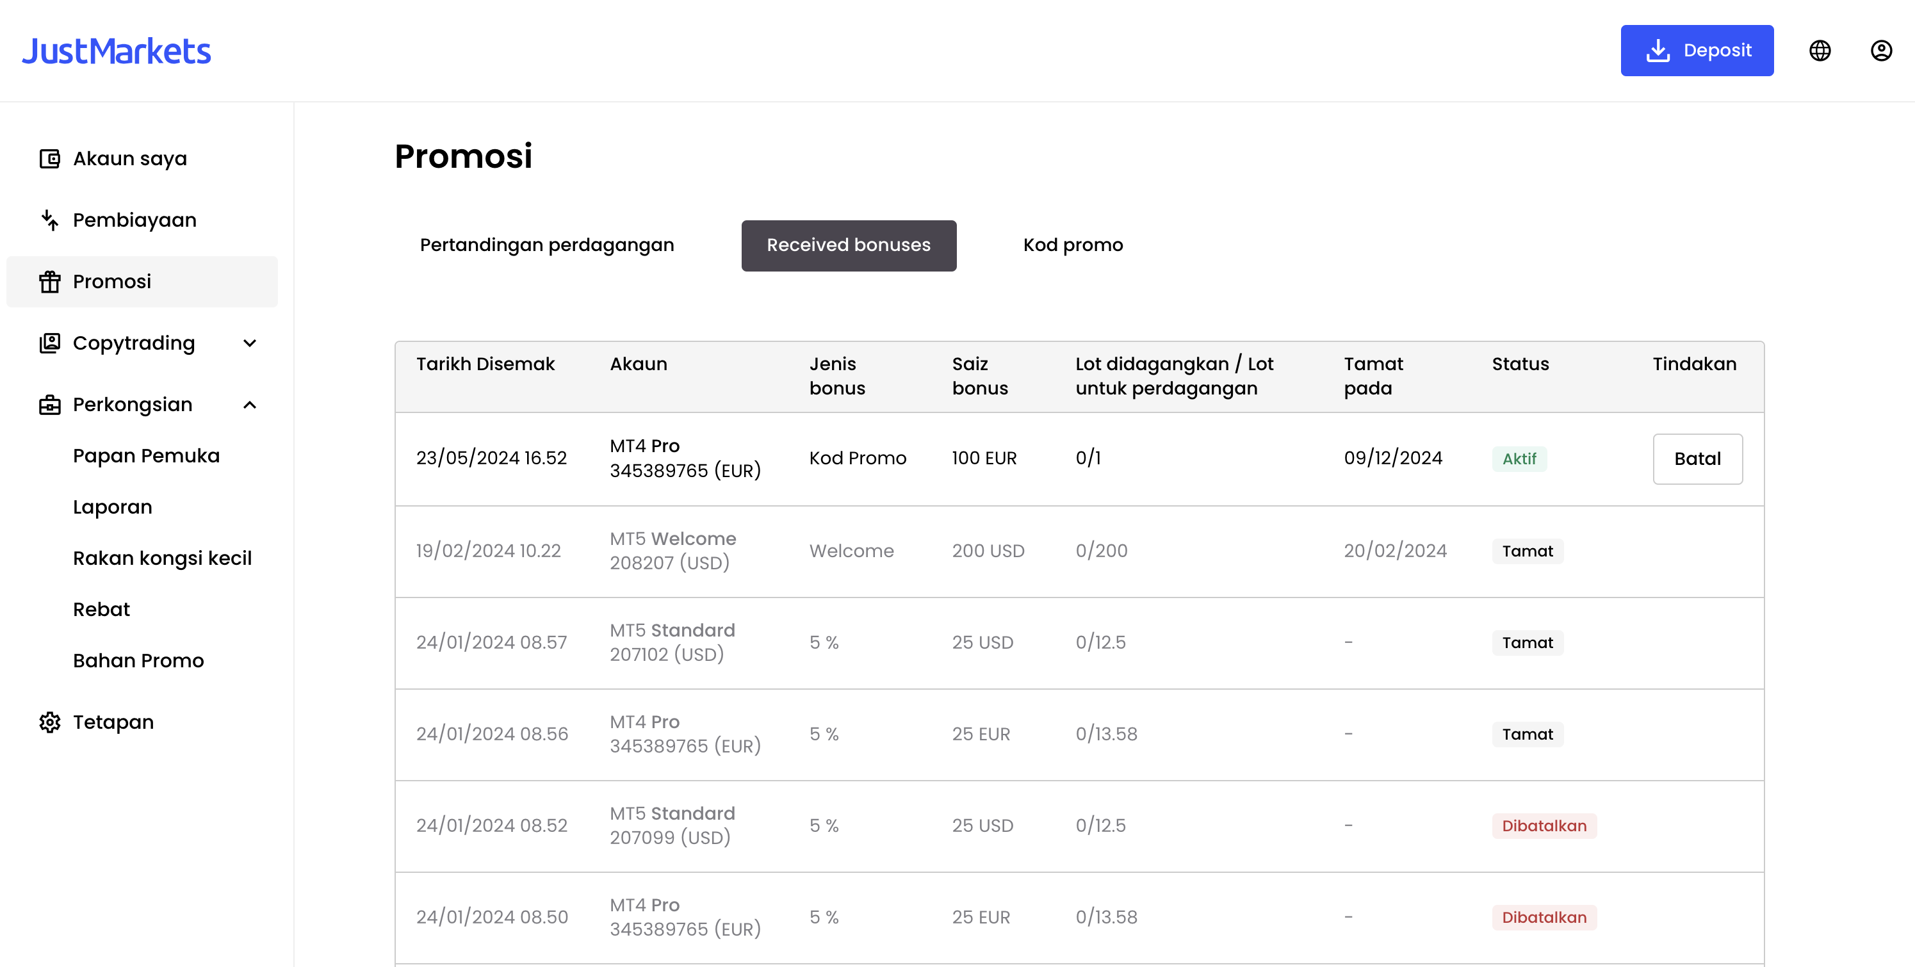
Task: Click the Akaun column header
Action: point(639,364)
